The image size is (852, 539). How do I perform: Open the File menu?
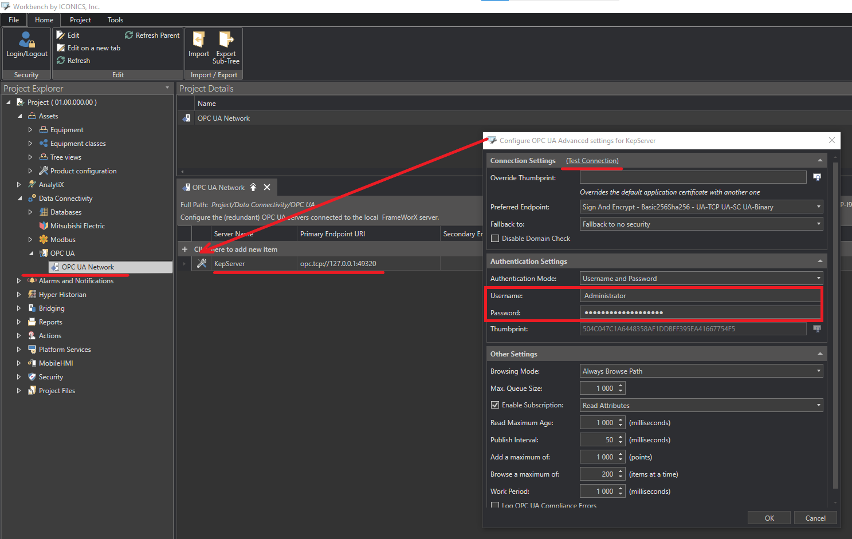14,20
